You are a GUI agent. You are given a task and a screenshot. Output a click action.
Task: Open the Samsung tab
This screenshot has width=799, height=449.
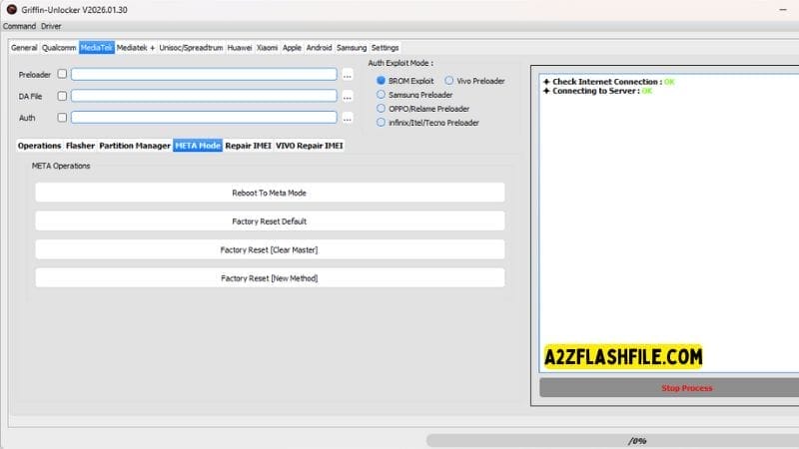352,47
